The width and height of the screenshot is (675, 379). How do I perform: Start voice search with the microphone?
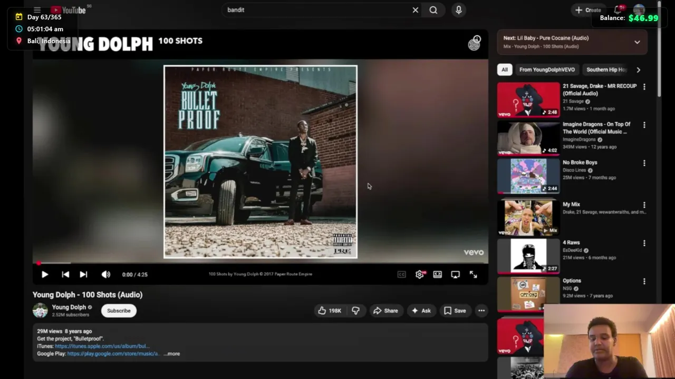[x=459, y=10]
